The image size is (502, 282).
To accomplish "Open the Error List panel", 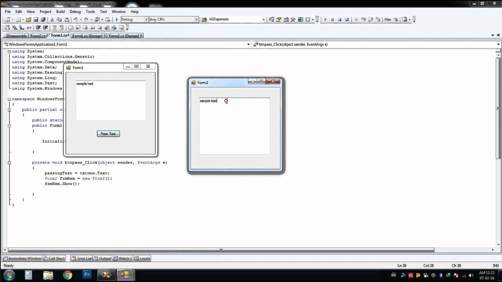I will coord(82,258).
